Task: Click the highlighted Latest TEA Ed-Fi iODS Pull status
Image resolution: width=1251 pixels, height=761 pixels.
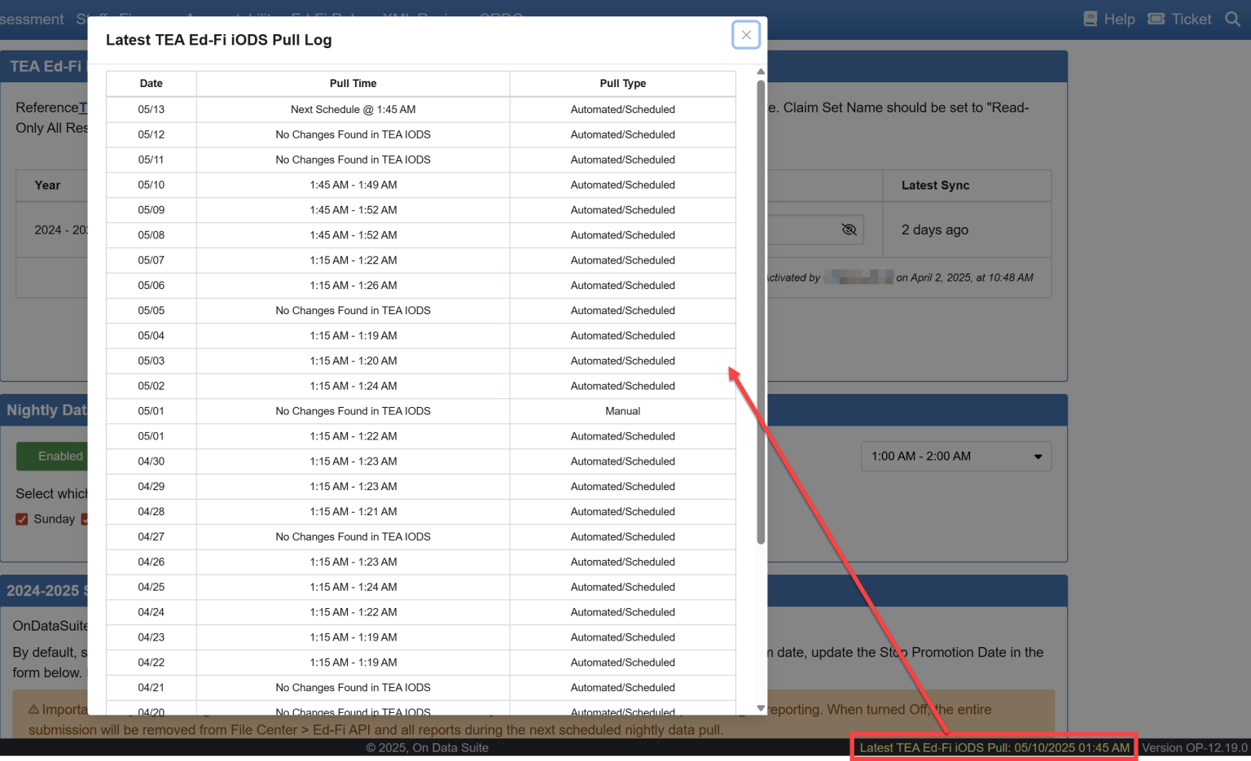Action: click(x=993, y=746)
